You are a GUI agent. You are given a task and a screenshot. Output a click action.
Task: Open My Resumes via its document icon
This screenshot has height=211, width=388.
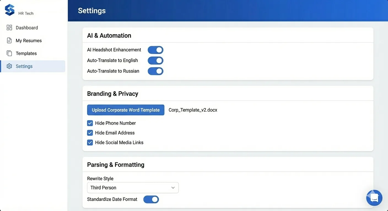tap(9, 40)
